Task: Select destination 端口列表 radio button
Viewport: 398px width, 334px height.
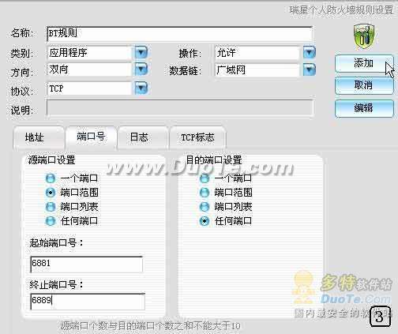Action: 205,207
